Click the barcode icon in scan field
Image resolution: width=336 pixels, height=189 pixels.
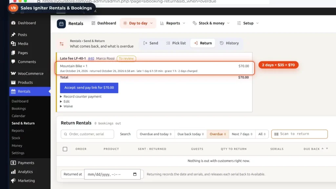tap(276, 134)
